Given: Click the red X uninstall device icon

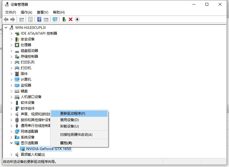Looking at the screenshot, I should (x=71, y=19).
